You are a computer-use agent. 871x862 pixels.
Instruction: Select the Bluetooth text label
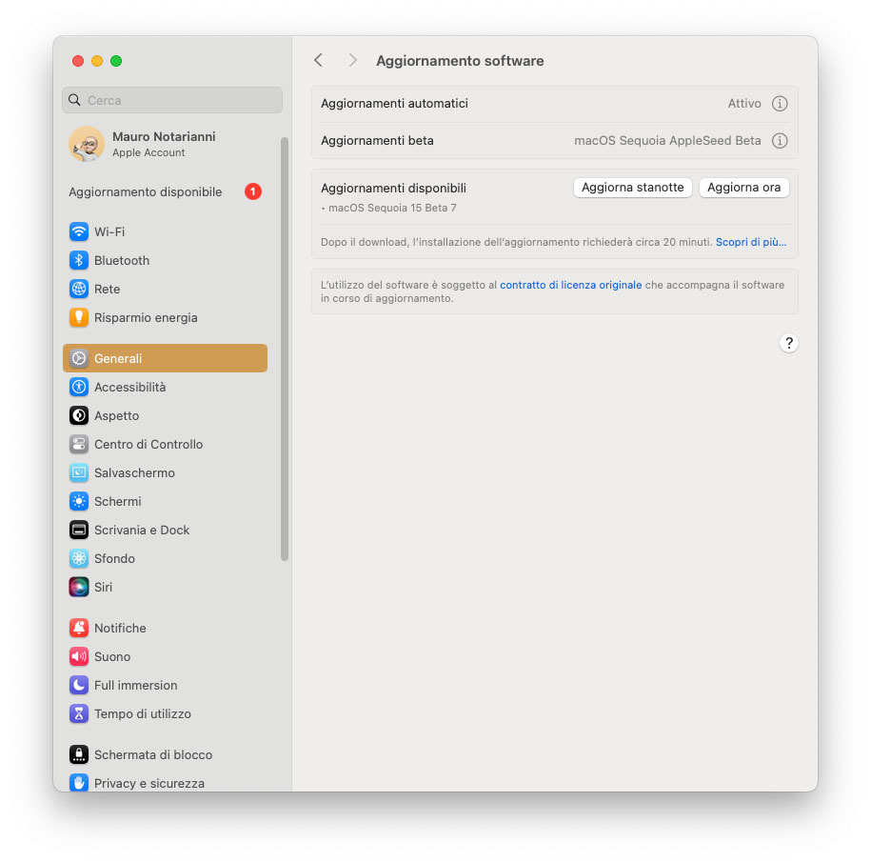[x=122, y=260]
